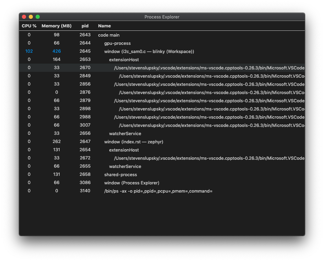Select extensionHost process with pid 2653
This screenshot has height=261, width=324.
click(122, 60)
